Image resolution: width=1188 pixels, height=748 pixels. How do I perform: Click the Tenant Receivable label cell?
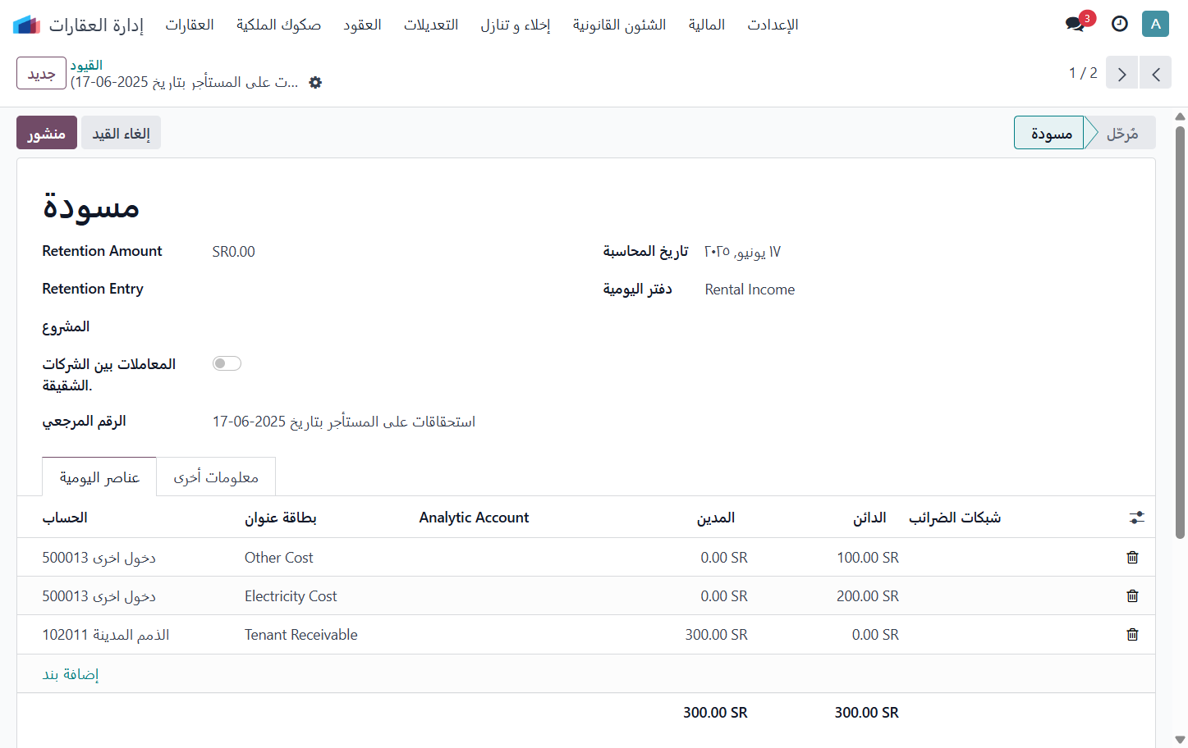[301, 635]
